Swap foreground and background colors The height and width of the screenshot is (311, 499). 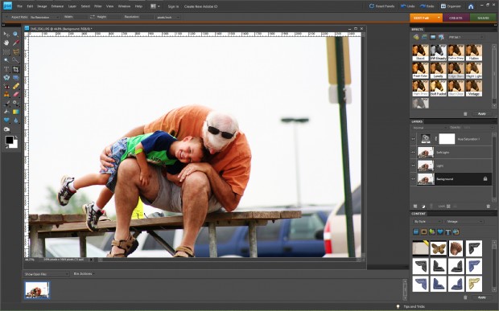pyautogui.click(x=15, y=137)
